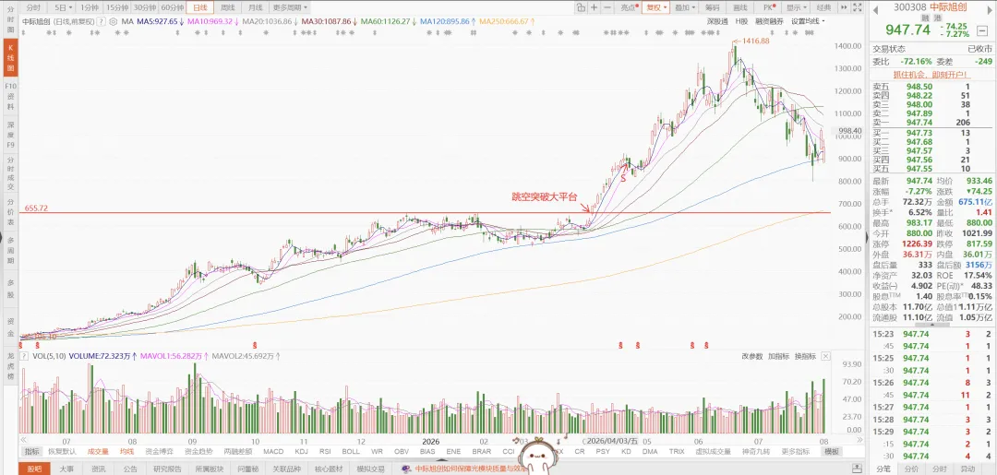997x475 pixels.
Task: Click the 中际旭创如何保障光模块 news headline
Action: pos(471,469)
